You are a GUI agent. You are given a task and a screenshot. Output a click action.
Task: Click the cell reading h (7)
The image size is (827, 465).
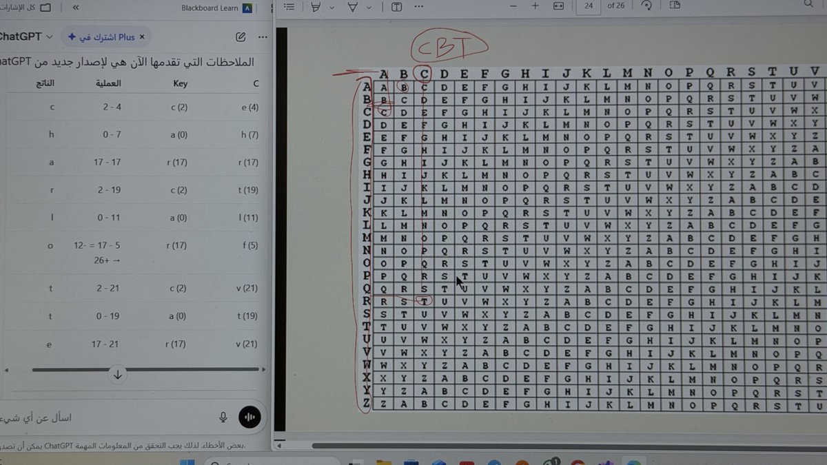point(249,134)
